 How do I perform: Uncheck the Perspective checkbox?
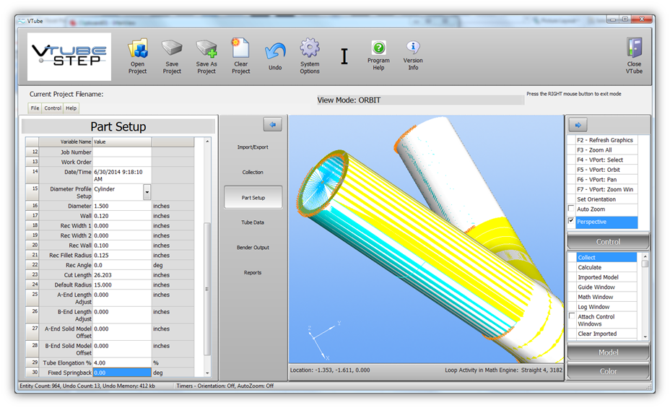pos(572,222)
